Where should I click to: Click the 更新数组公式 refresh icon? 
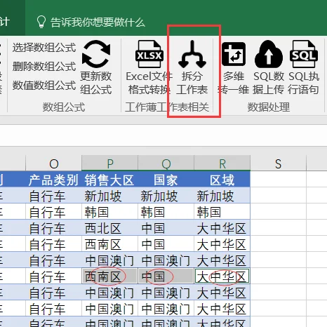[96, 54]
